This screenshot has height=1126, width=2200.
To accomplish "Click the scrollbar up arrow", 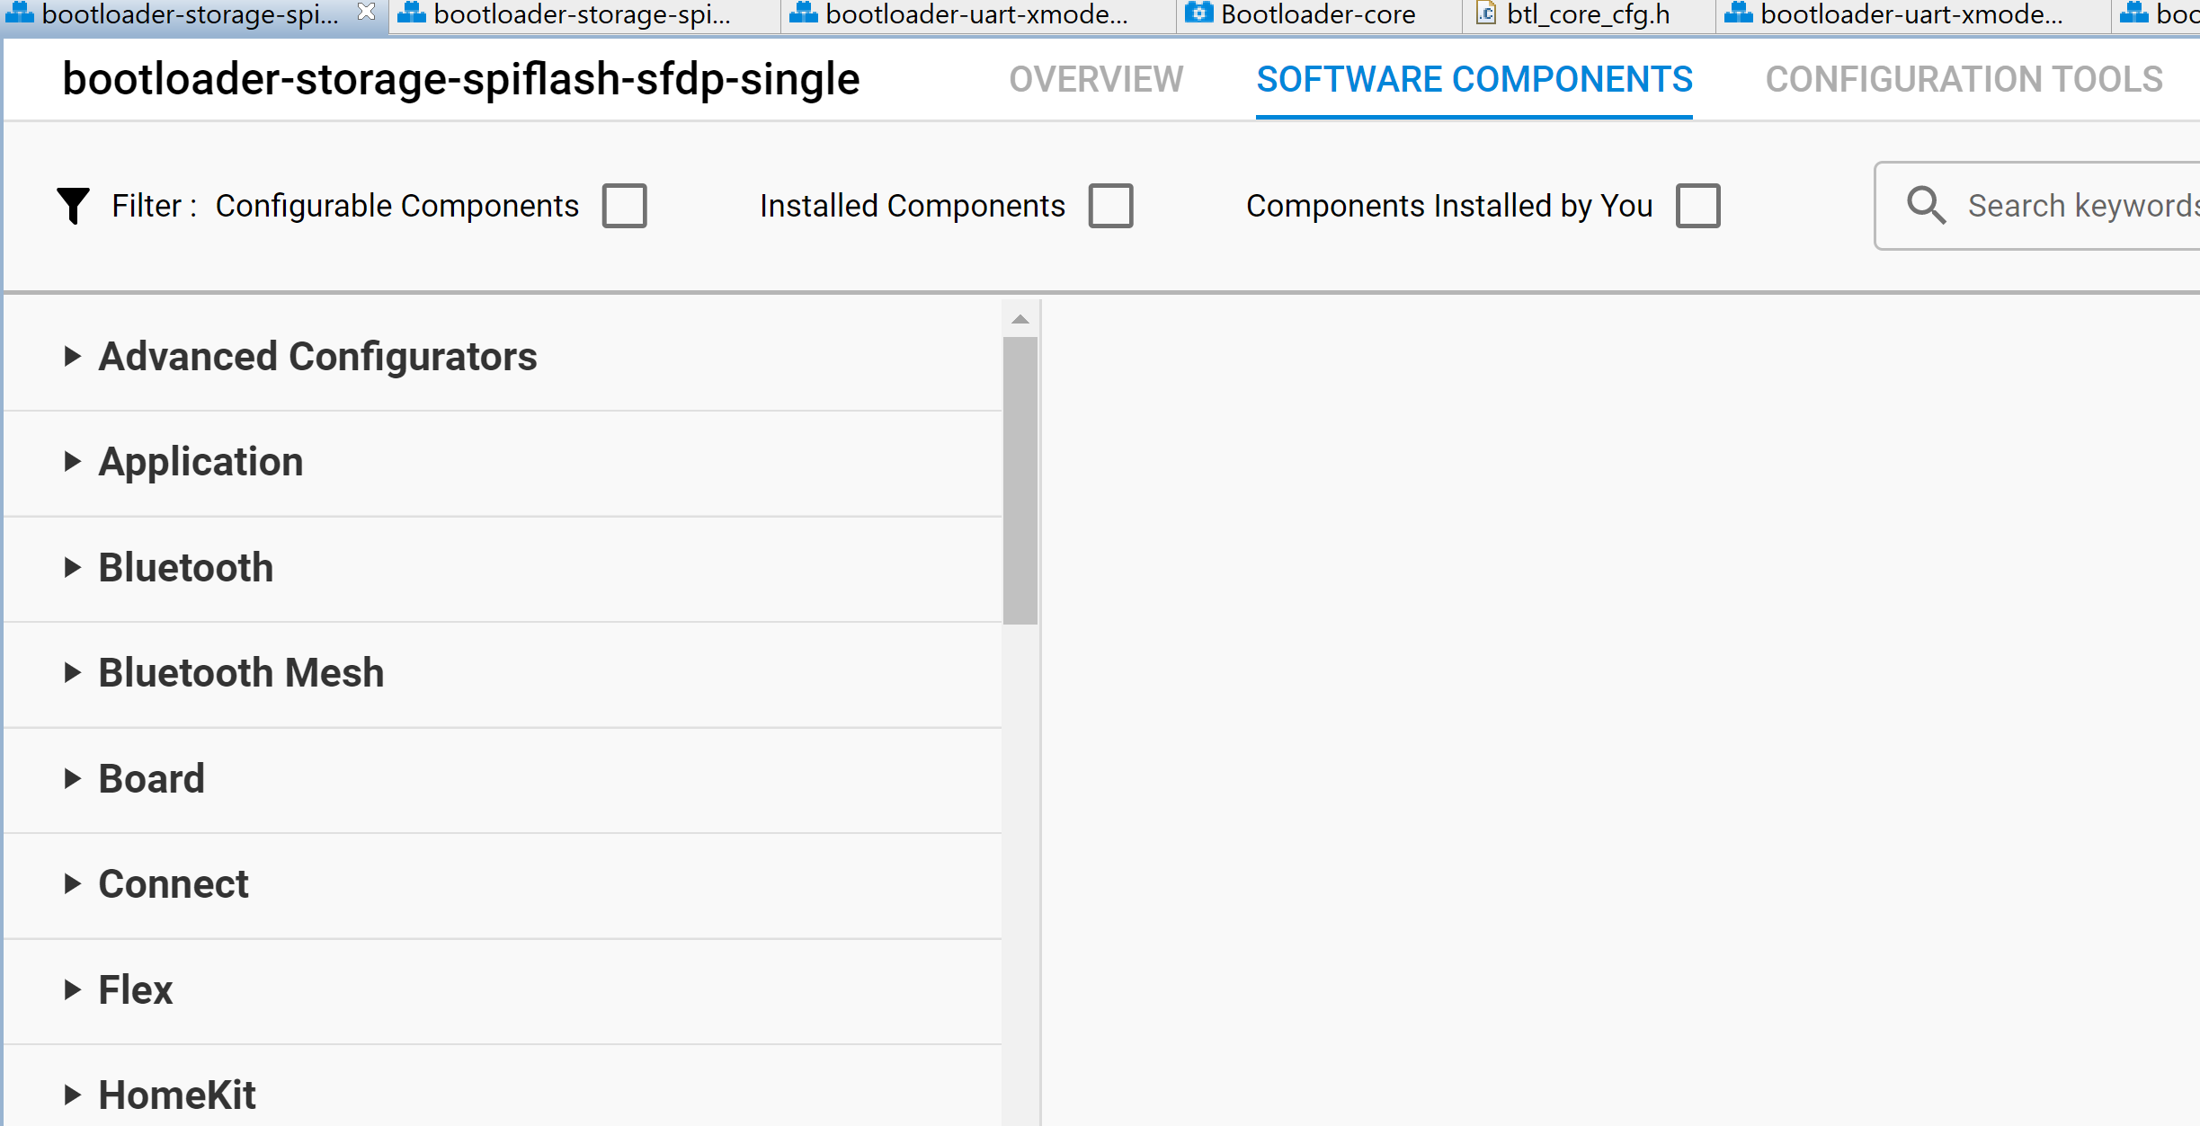I will coord(1020,319).
